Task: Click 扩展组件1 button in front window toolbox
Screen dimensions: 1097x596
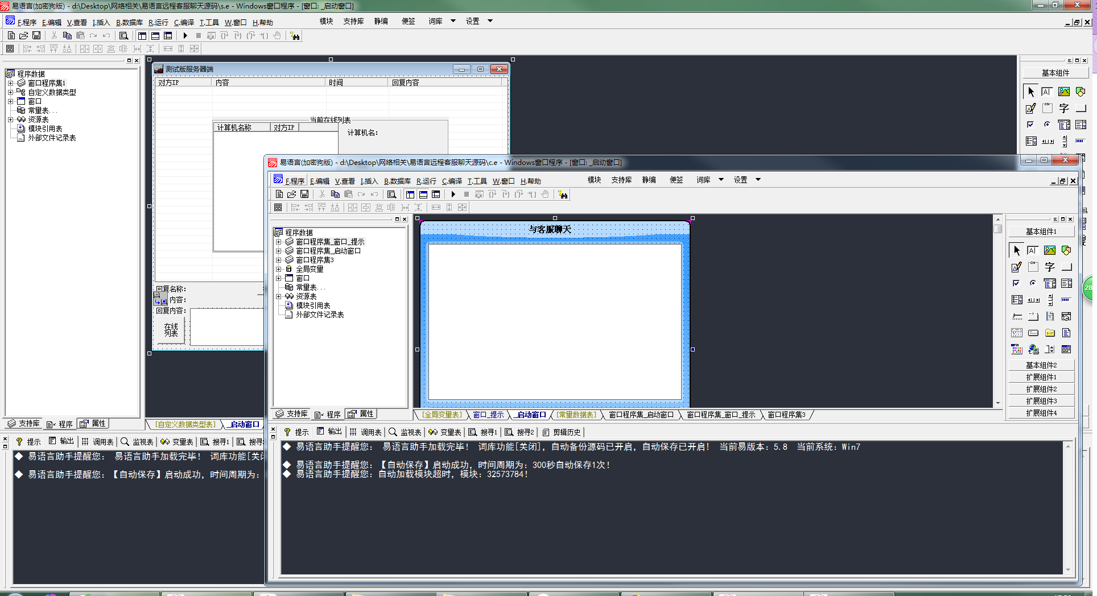Action: pos(1041,377)
